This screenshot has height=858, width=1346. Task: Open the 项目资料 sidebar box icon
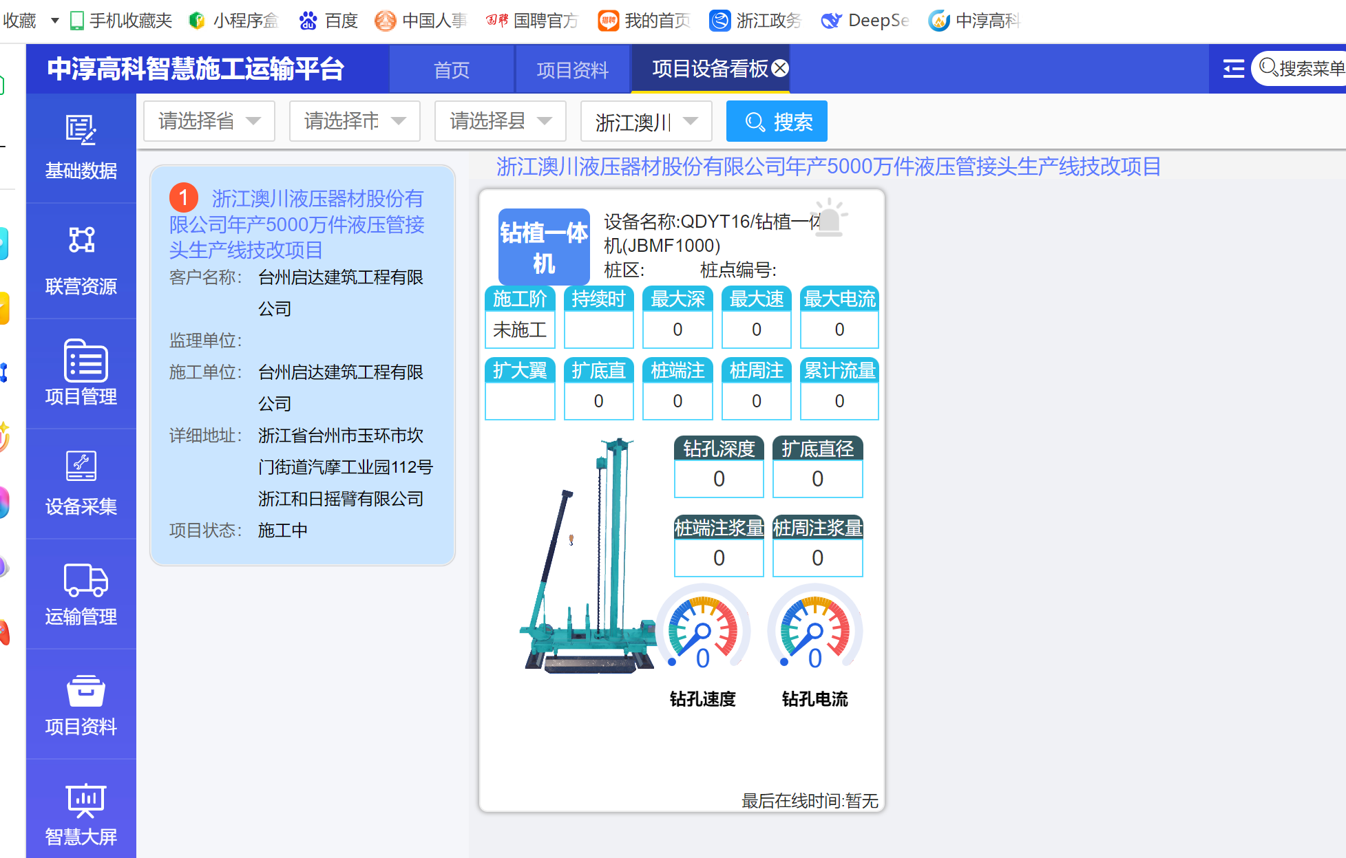tap(85, 691)
